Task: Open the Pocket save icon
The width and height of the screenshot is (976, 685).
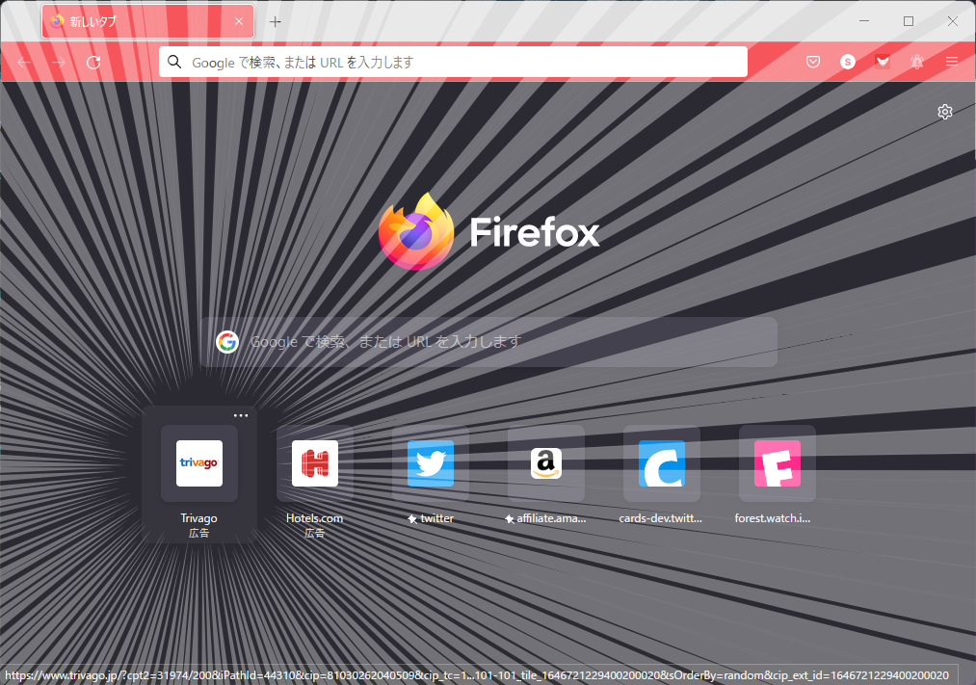Action: (x=812, y=62)
